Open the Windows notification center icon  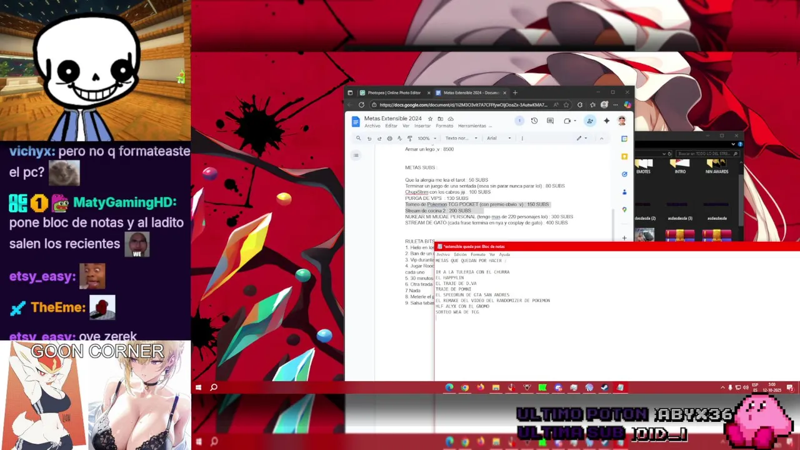coord(790,387)
